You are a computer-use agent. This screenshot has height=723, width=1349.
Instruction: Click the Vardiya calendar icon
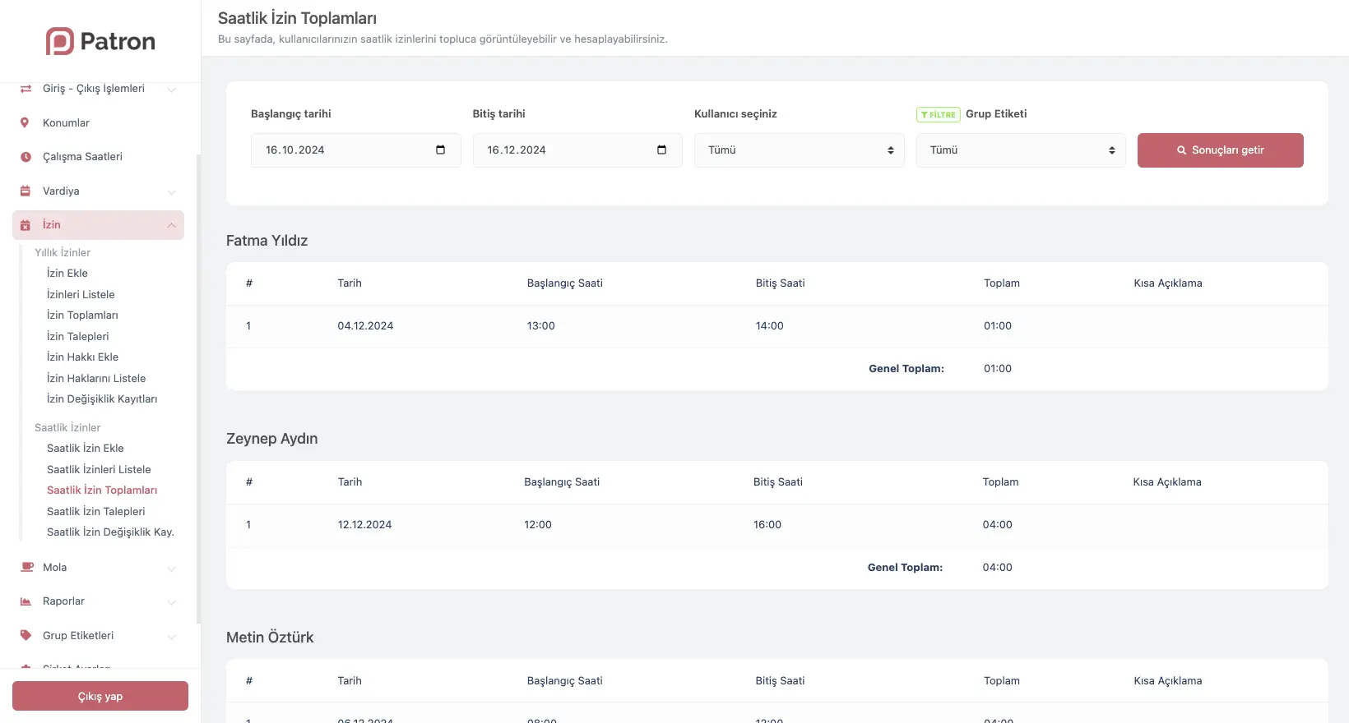tap(25, 191)
